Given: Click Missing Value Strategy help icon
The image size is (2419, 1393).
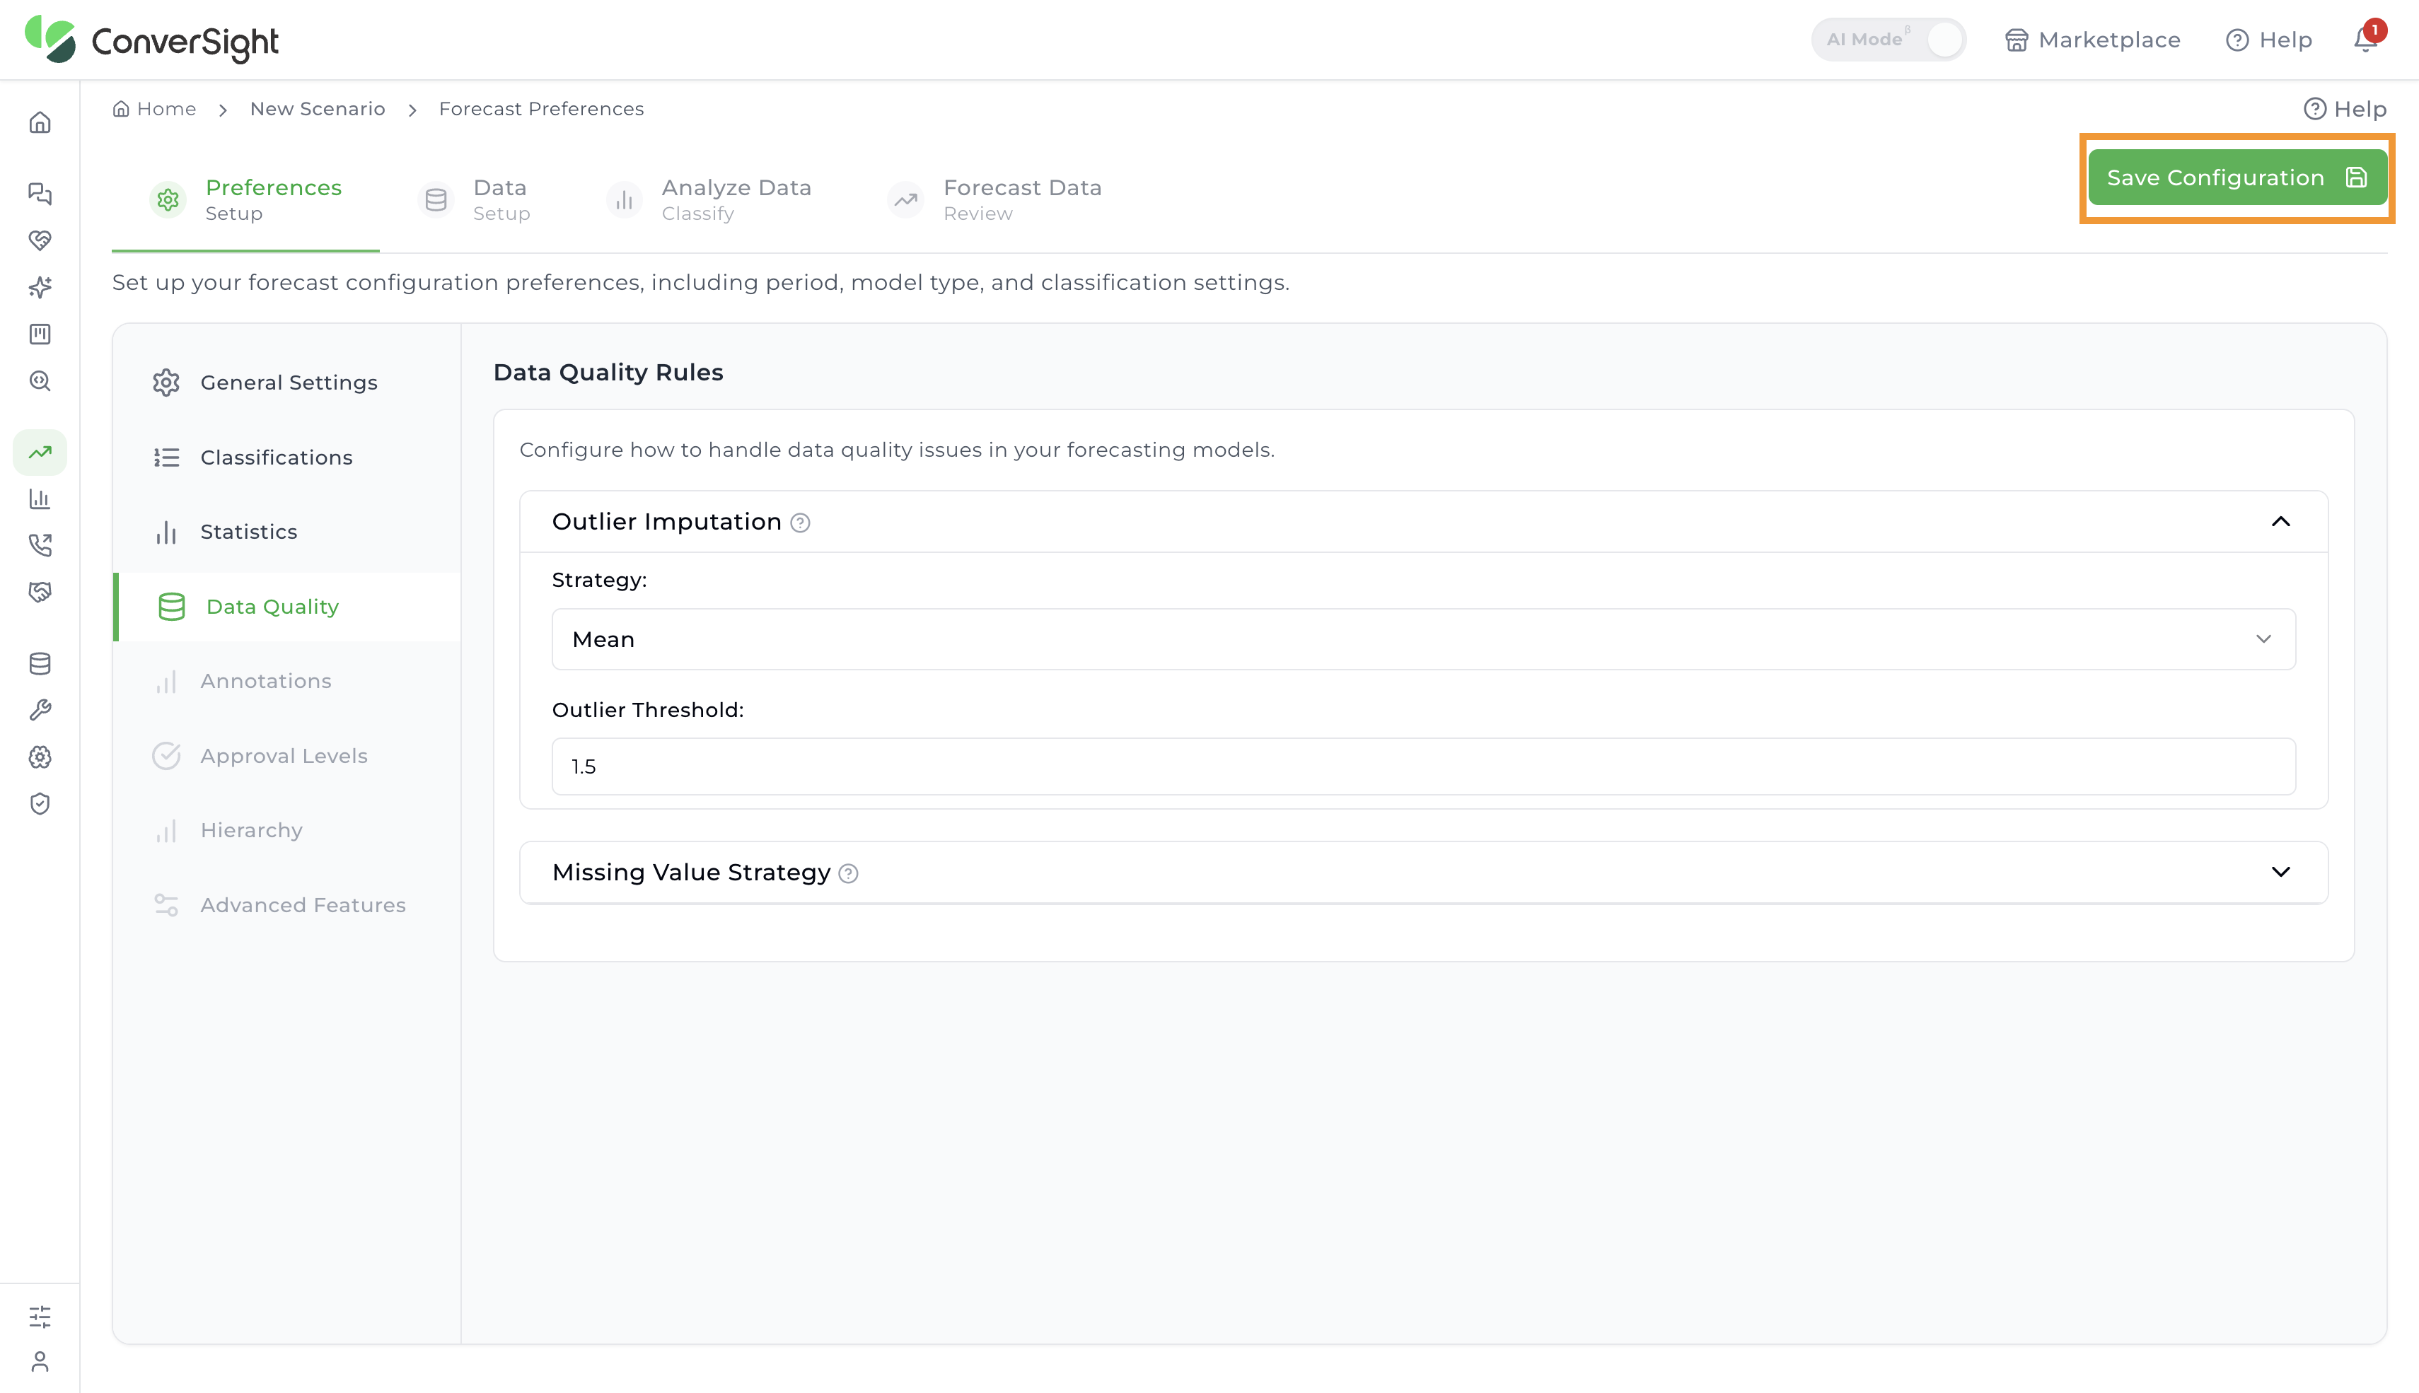Looking at the screenshot, I should [848, 873].
